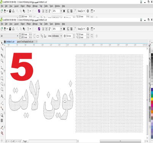
Task: Select the Crop tool in the toolbox
Action: [x=2, y=55]
